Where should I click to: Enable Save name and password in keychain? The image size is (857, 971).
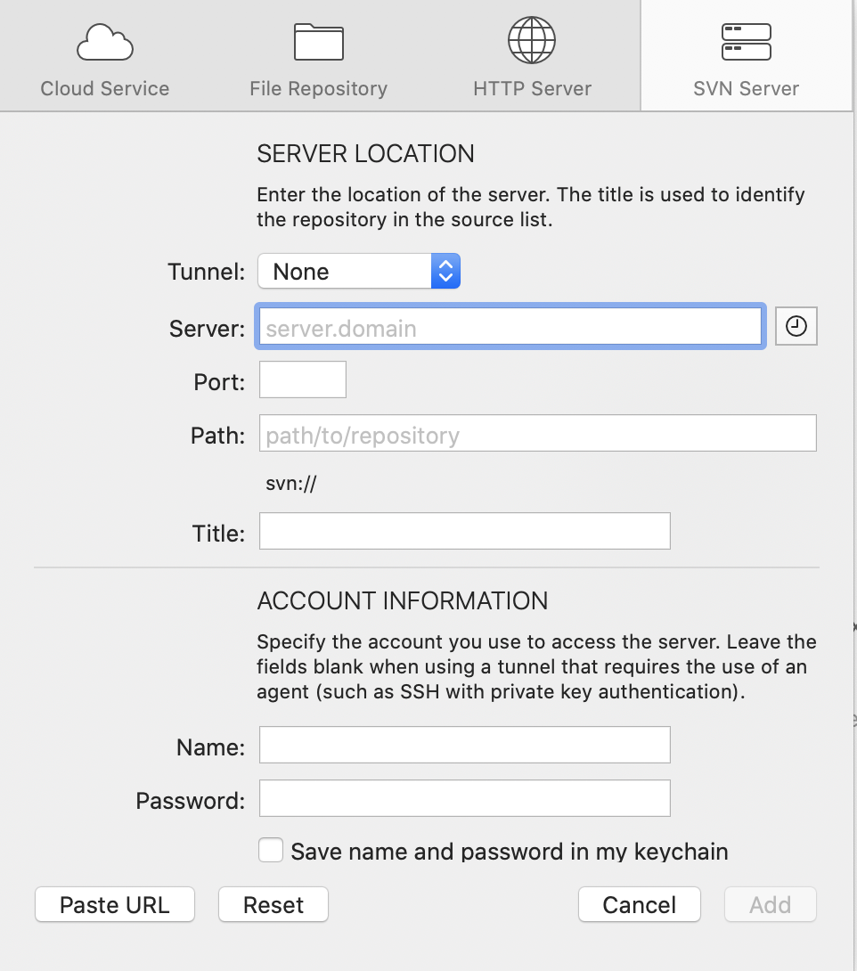coord(271,850)
